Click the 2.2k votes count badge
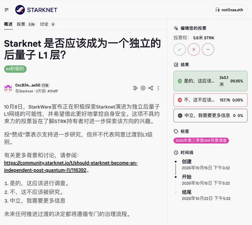 31,24
